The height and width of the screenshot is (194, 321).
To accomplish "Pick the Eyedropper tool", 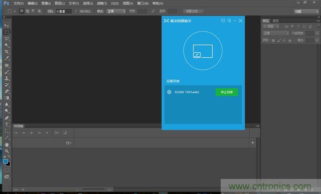I will (7, 58).
